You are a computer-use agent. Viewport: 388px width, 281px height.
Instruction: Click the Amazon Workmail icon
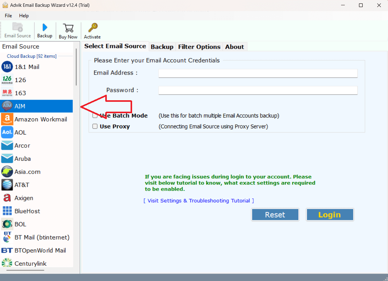pyautogui.click(x=7, y=119)
